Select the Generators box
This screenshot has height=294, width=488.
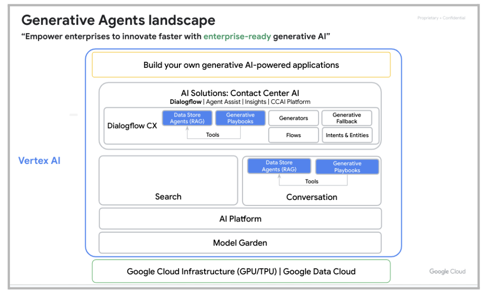pyautogui.click(x=294, y=118)
